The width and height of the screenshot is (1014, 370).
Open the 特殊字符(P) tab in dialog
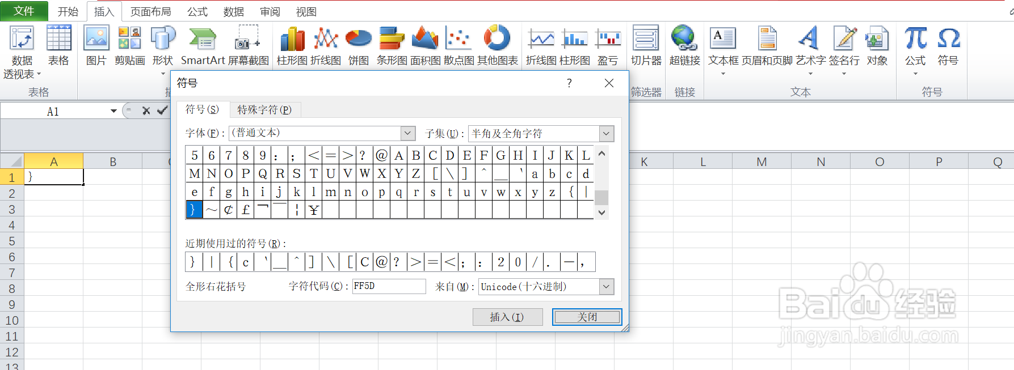pyautogui.click(x=264, y=109)
